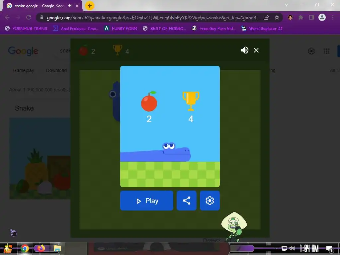Viewport: 340px width, 255px height.
Task: Click the Peridot desktop character
Action: [234, 227]
